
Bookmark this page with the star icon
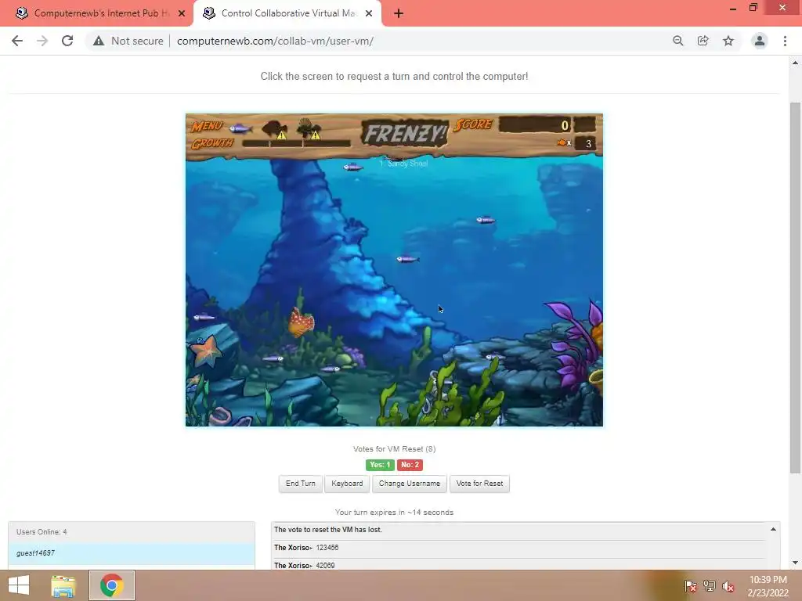(x=728, y=41)
